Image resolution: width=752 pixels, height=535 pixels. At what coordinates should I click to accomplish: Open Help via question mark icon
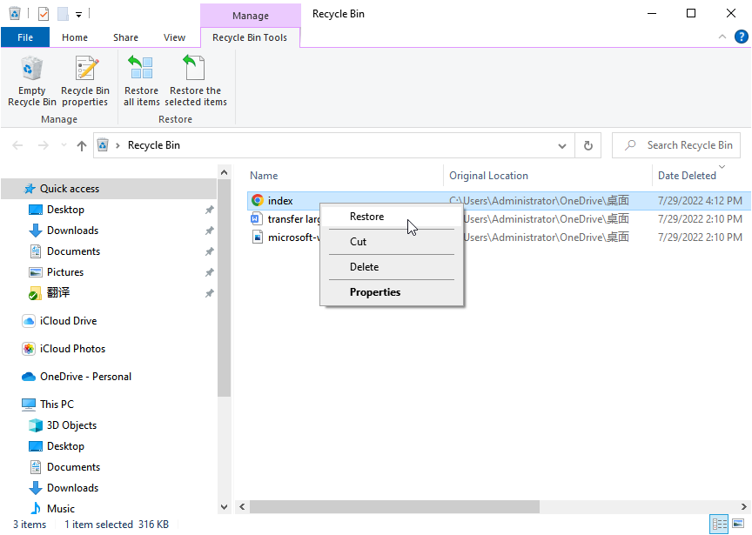741,37
